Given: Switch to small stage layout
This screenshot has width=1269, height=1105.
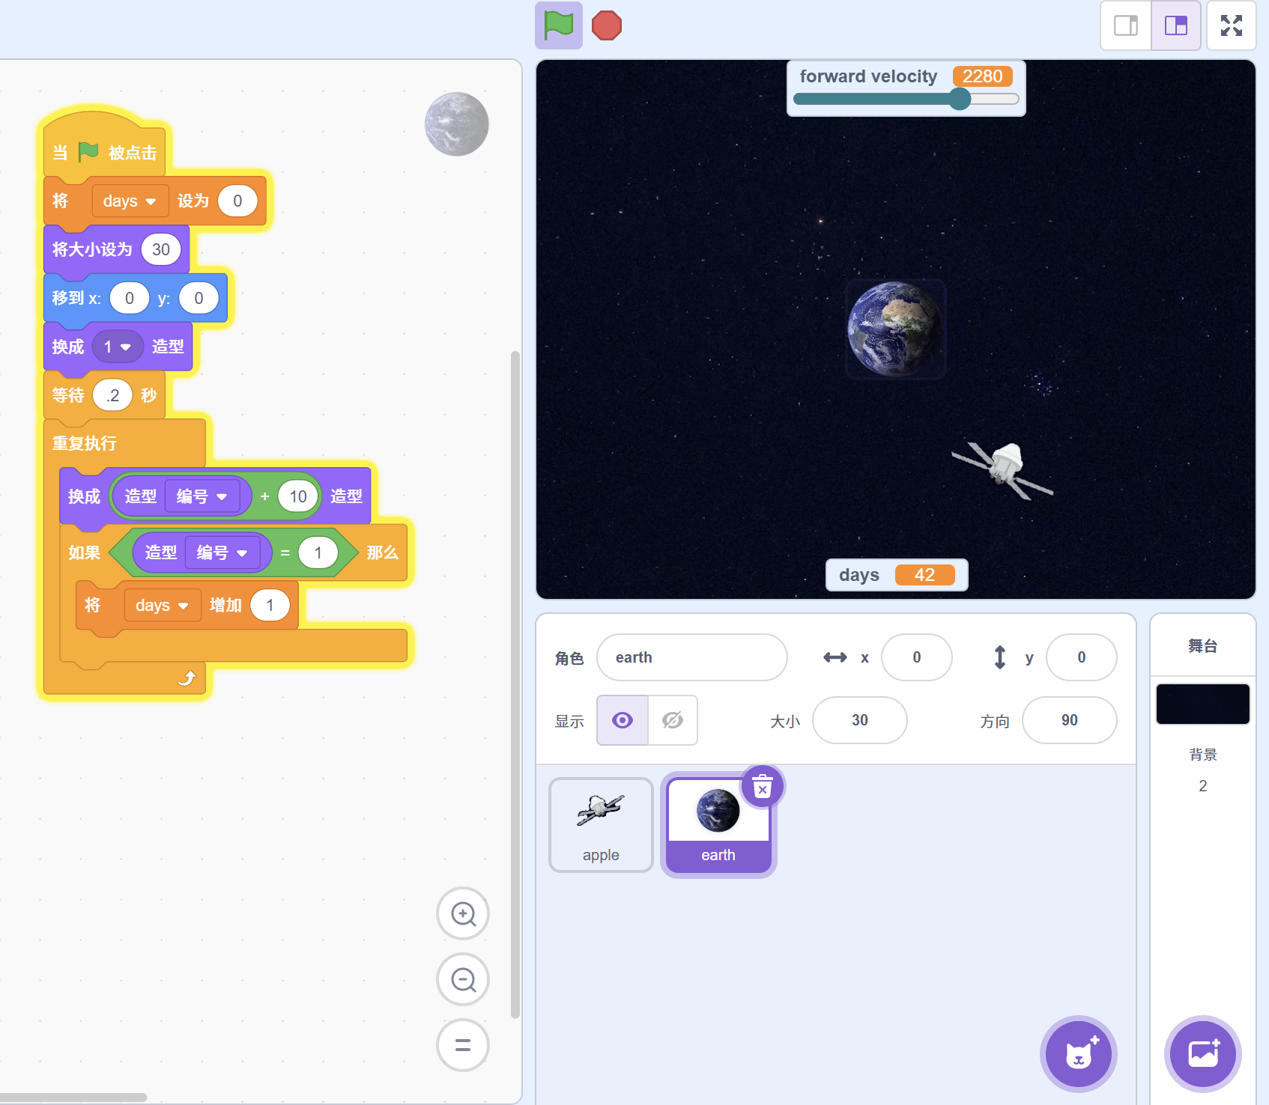Looking at the screenshot, I should [1125, 25].
